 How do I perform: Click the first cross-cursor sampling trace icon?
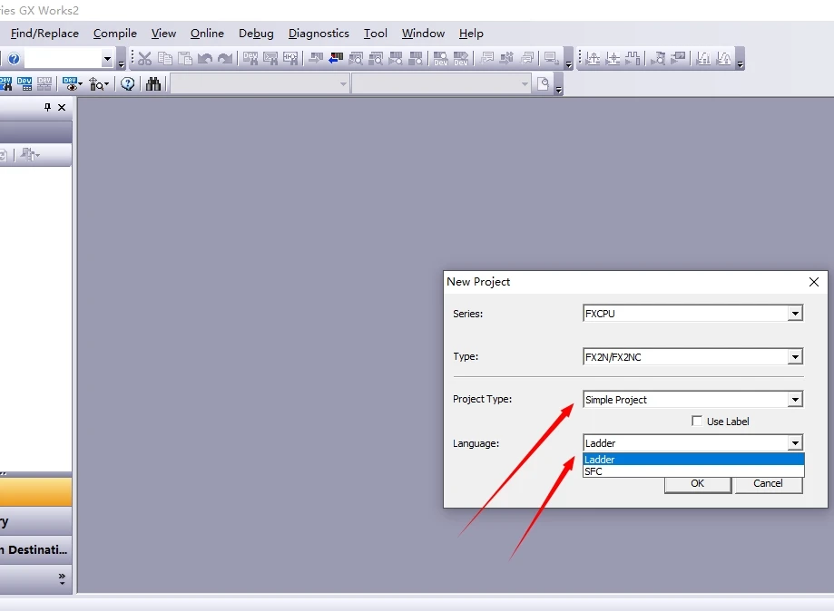pyautogui.click(x=593, y=58)
